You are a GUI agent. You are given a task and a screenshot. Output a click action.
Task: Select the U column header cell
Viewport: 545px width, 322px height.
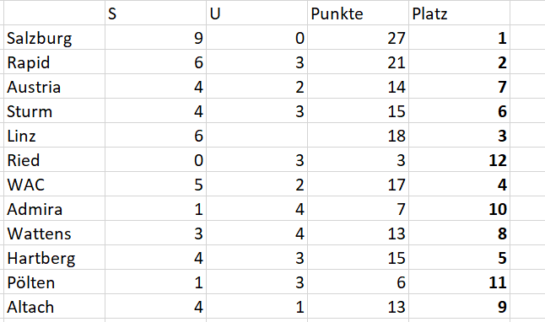[x=256, y=13]
